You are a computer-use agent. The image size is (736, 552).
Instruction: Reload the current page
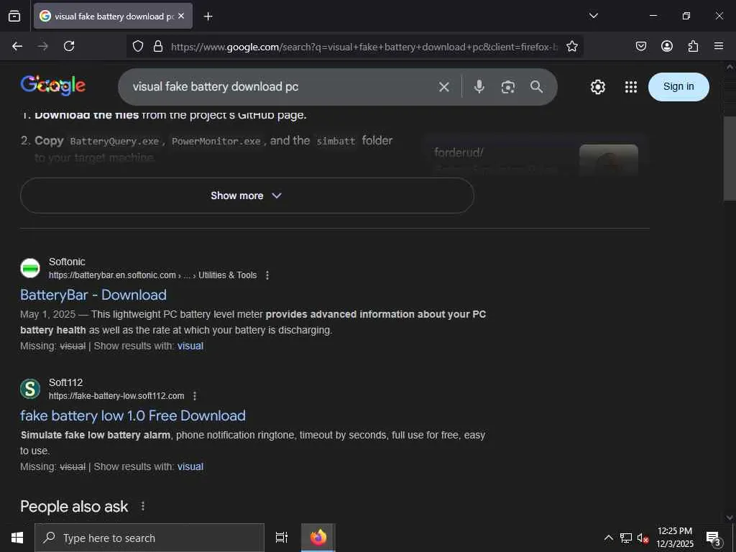pyautogui.click(x=69, y=46)
